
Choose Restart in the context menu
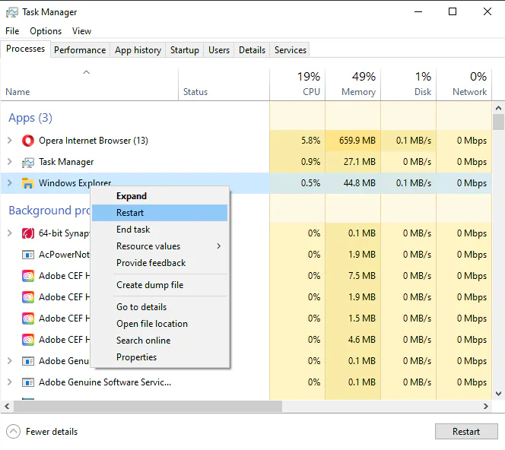(x=160, y=213)
